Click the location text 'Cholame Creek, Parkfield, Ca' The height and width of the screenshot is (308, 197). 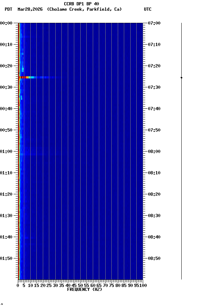tap(84, 9)
